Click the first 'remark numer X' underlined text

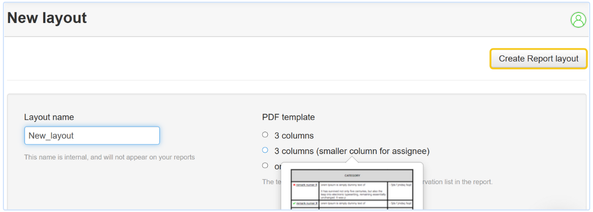tap(307, 185)
